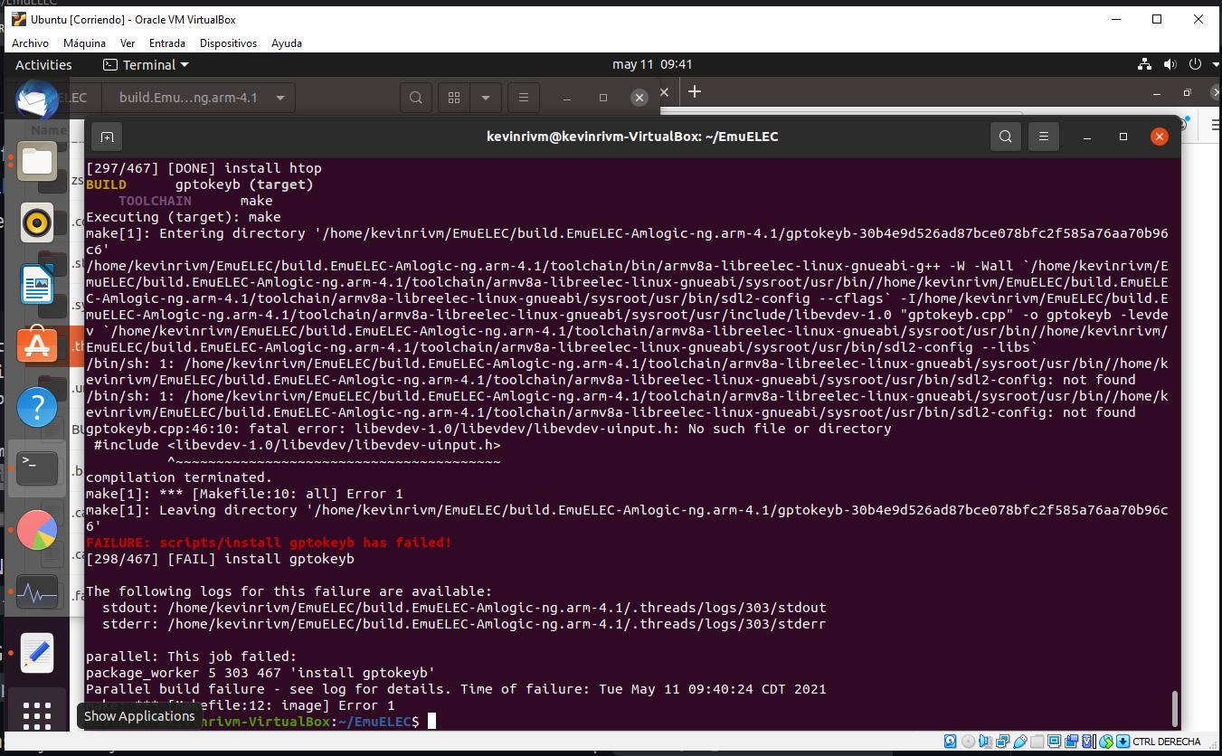Open new tab in terminal window
This screenshot has height=756, width=1222.
point(107,137)
